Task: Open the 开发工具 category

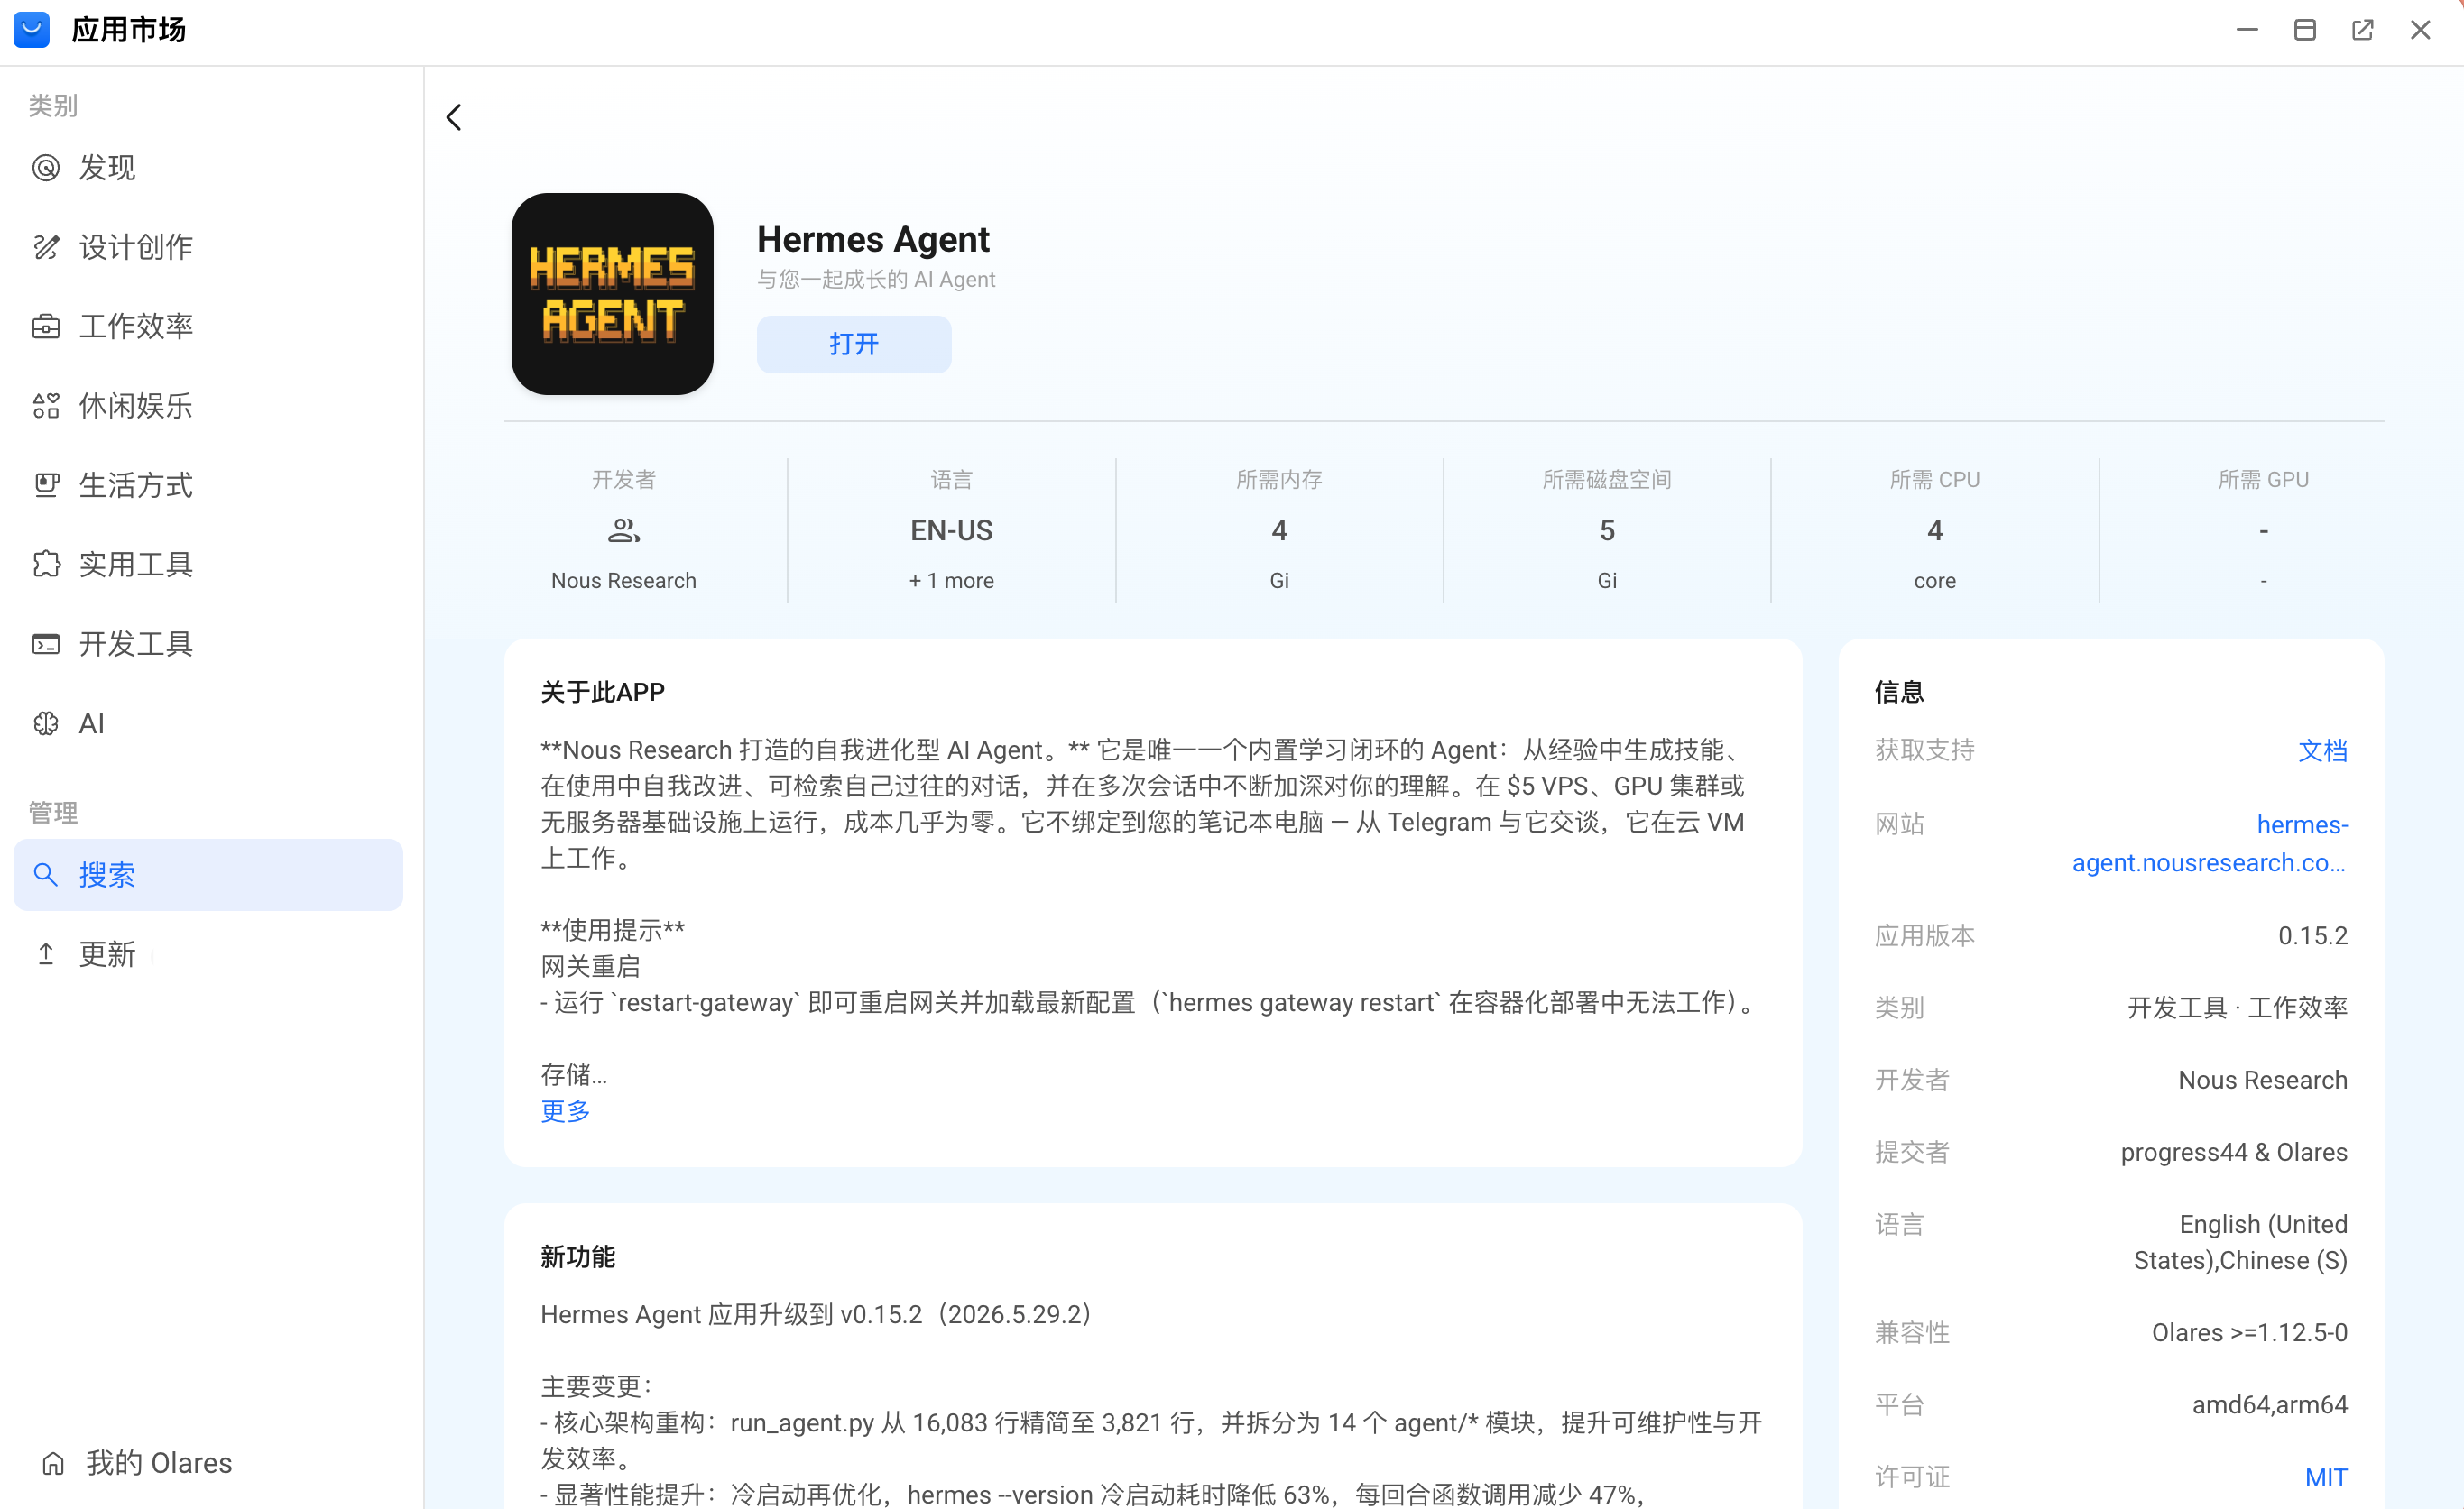Action: point(208,643)
